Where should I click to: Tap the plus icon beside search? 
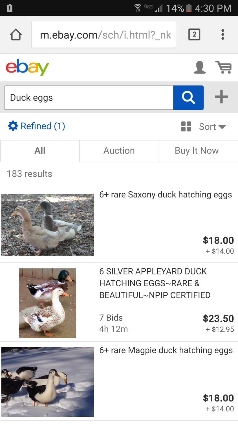pyautogui.click(x=221, y=97)
